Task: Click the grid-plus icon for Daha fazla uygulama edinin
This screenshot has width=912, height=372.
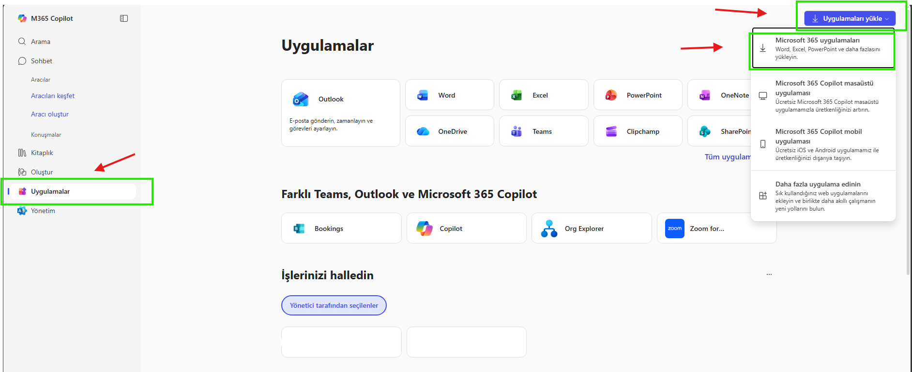Action: [x=763, y=196]
